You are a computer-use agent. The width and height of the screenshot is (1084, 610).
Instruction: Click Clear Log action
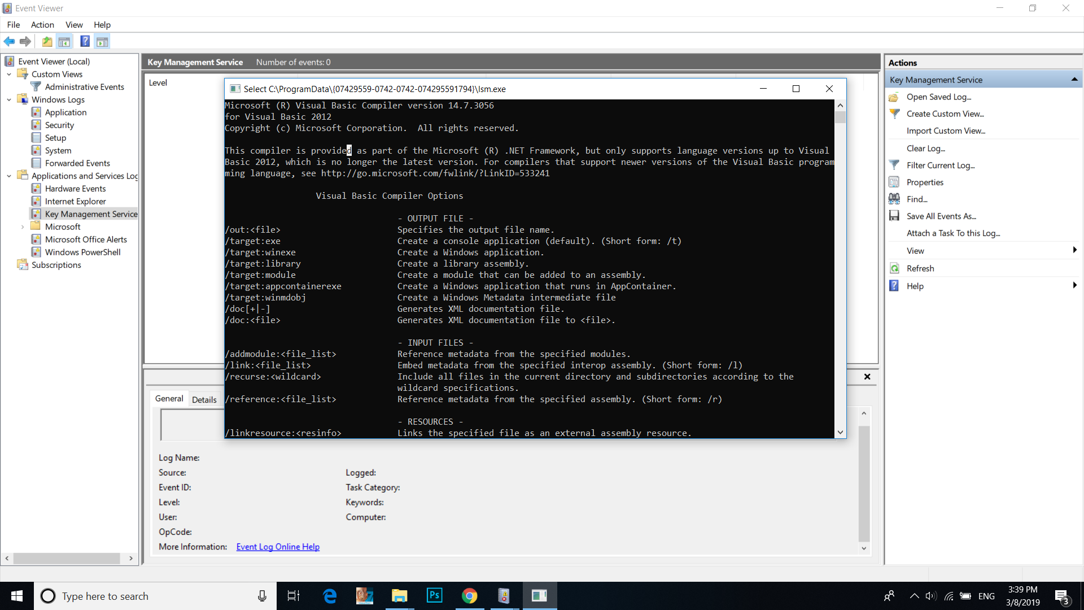coord(925,148)
